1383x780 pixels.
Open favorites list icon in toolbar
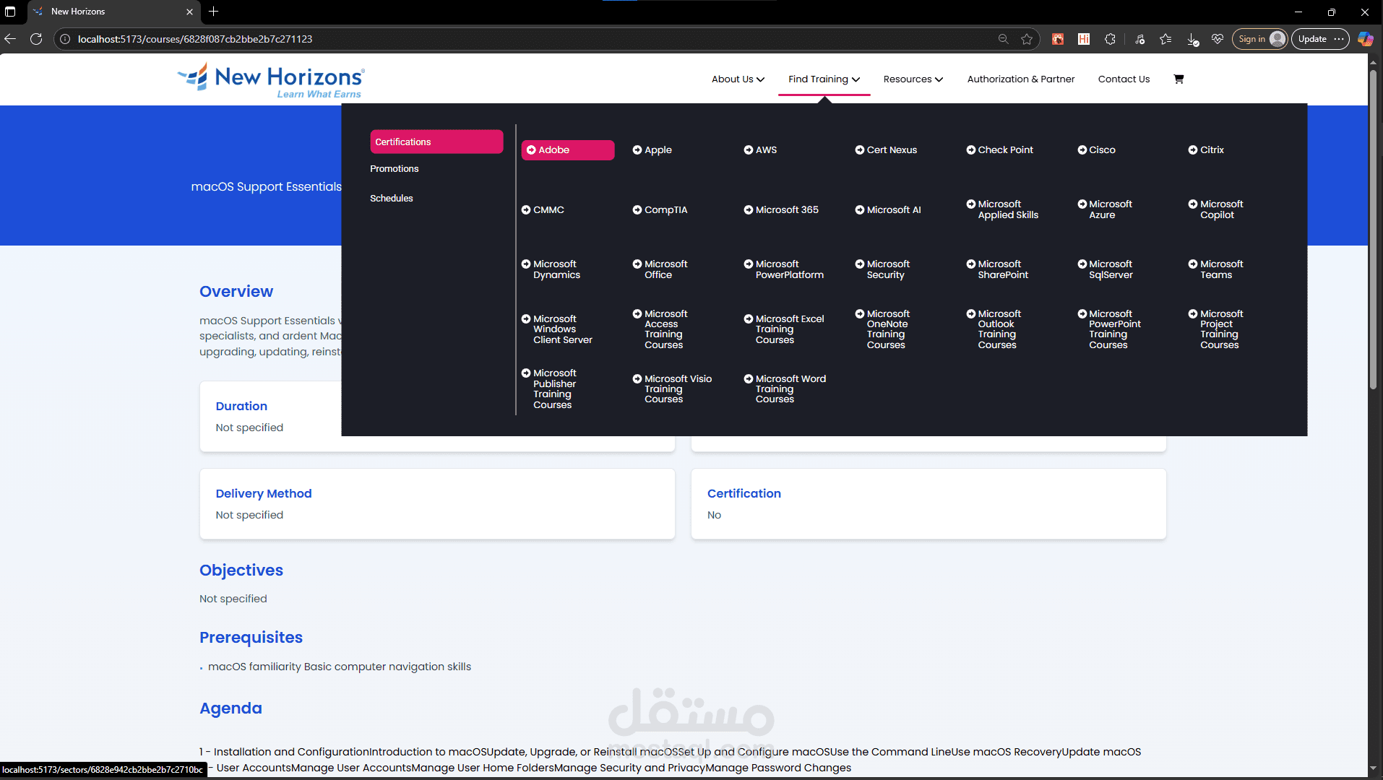click(1166, 39)
